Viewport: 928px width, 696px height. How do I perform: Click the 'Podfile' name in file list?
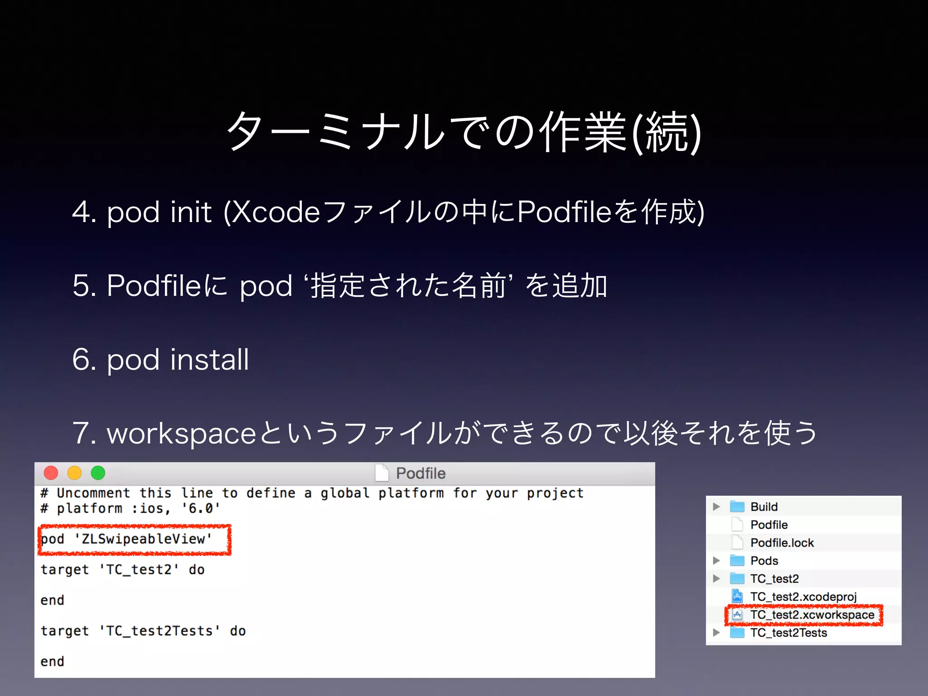pos(769,525)
